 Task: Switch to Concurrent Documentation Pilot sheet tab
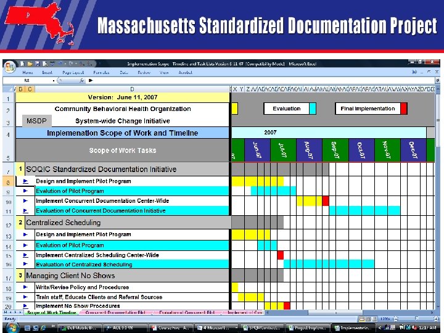point(115,313)
